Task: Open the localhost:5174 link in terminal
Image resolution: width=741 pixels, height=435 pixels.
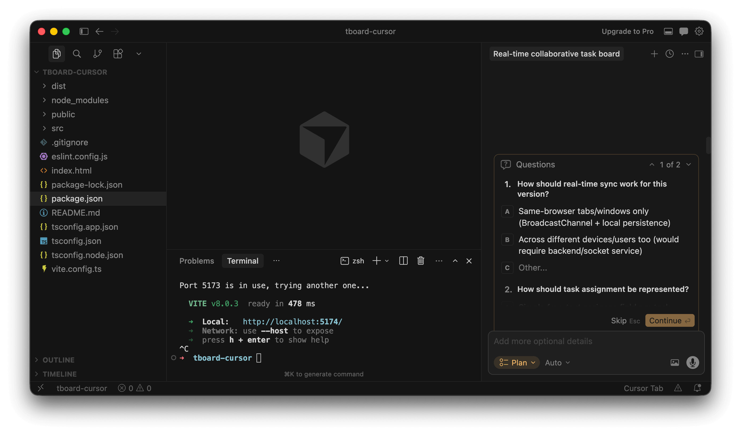Action: point(292,322)
